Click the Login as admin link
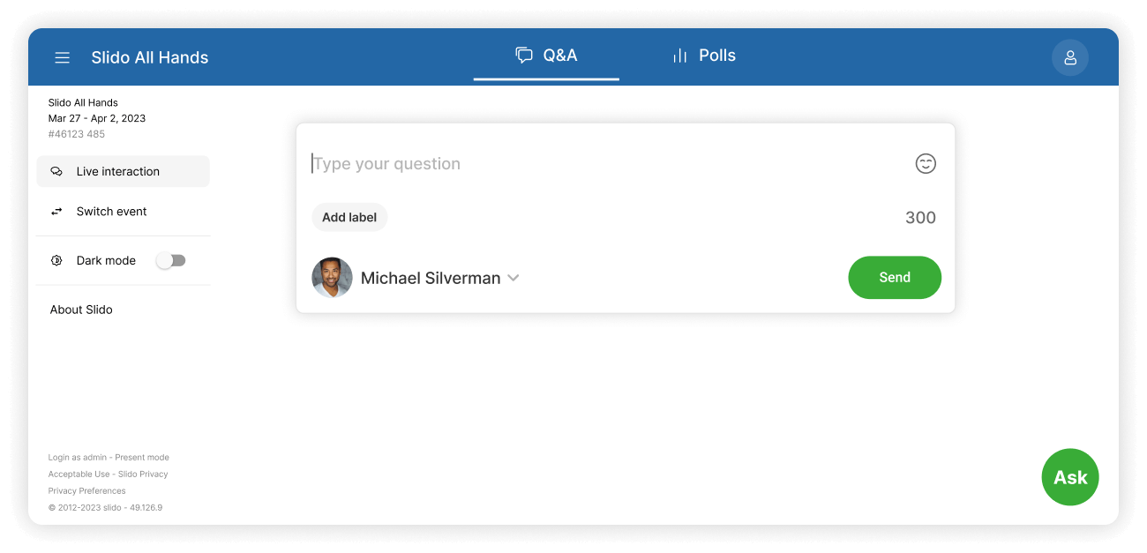Screen dimensions: 1147x553 (78, 458)
